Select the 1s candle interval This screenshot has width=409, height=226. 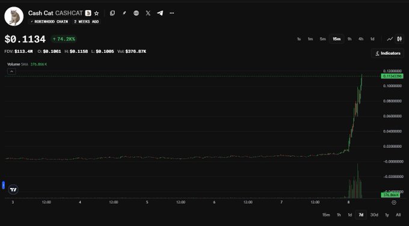[x=299, y=39]
